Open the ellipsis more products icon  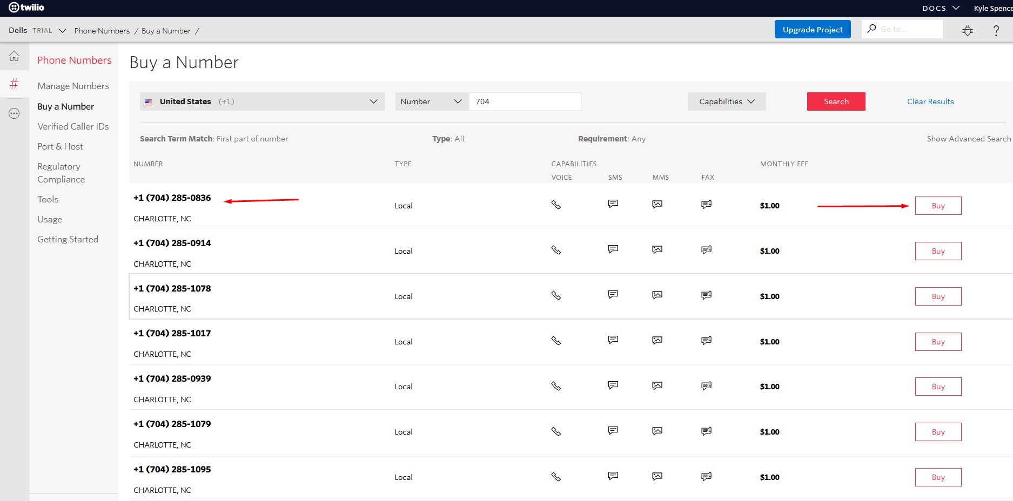pyautogui.click(x=14, y=113)
